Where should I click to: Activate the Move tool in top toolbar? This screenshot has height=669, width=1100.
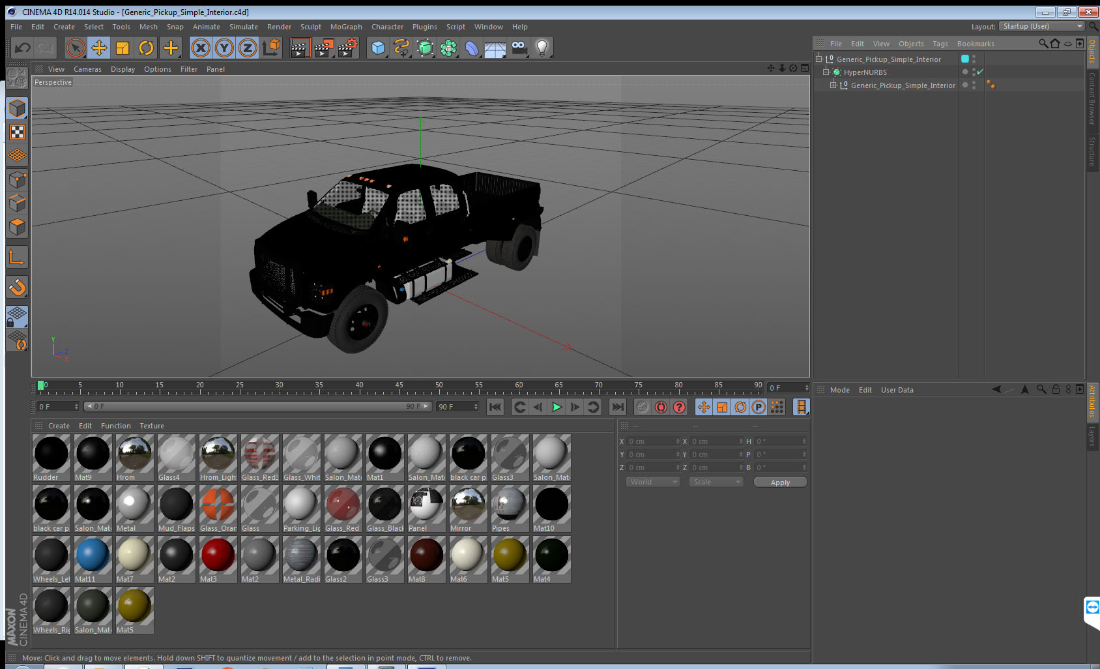pyautogui.click(x=99, y=48)
